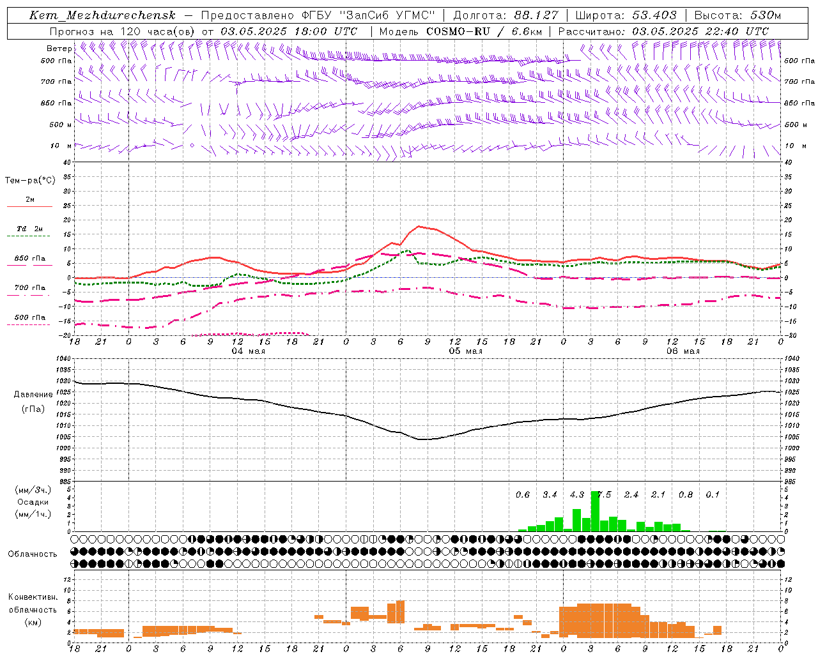Click the '2м' solid red legend line
Viewport: 818px width, 654px height.
tap(29, 206)
